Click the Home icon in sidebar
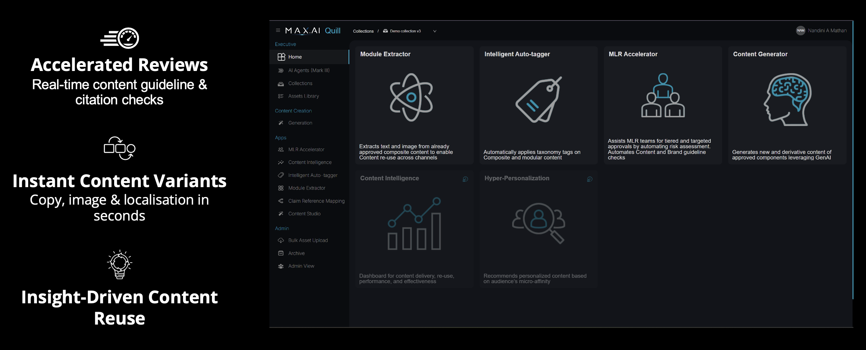 [281, 57]
